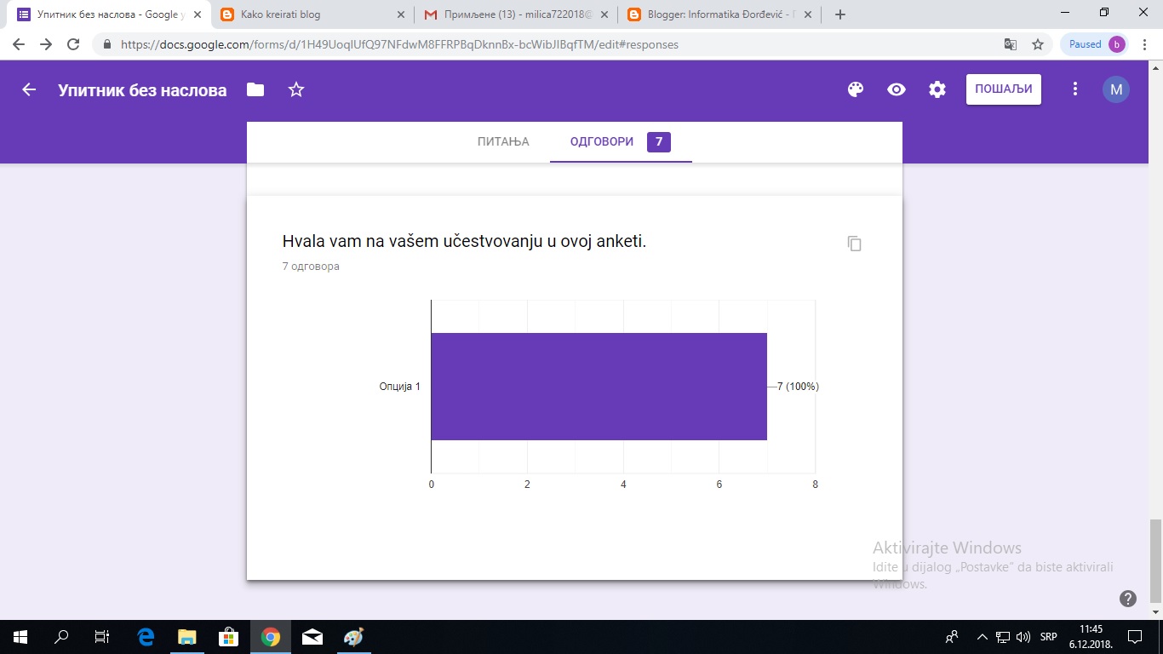This screenshot has width=1163, height=654.
Task: Switch to the ПИТАЊА tab
Action: tap(502, 142)
